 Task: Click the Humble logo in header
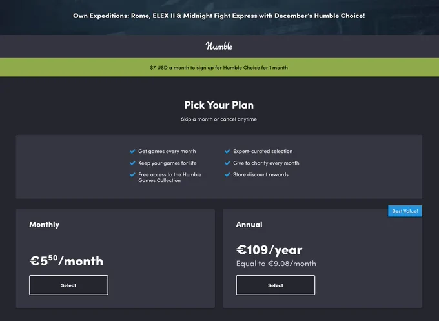[x=219, y=47]
